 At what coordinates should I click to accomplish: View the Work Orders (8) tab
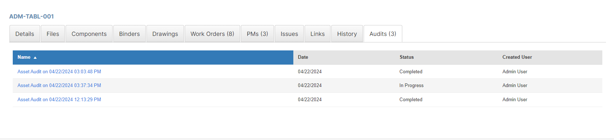[212, 34]
